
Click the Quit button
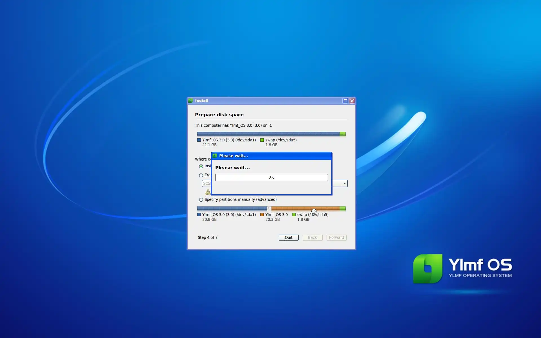coord(289,237)
